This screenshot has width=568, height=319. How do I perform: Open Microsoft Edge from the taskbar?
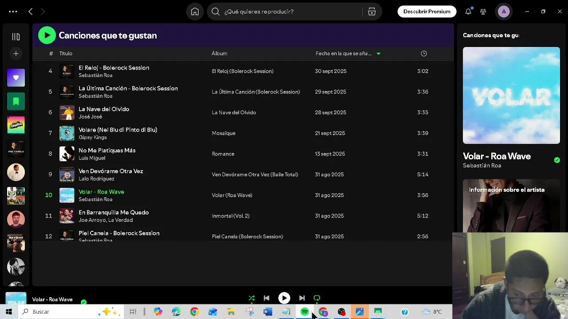176,312
